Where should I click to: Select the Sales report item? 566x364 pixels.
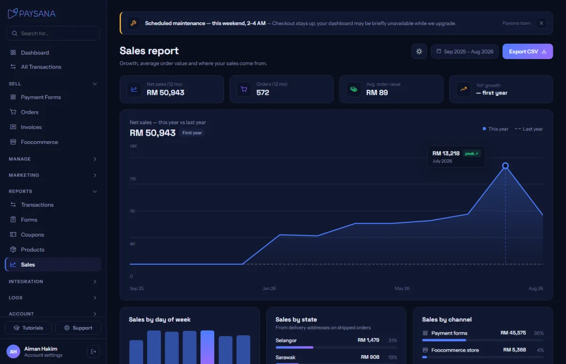click(x=53, y=264)
